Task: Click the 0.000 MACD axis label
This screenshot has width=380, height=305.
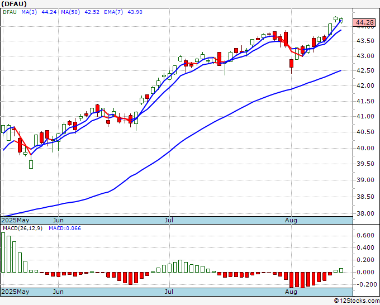Action: coord(365,272)
